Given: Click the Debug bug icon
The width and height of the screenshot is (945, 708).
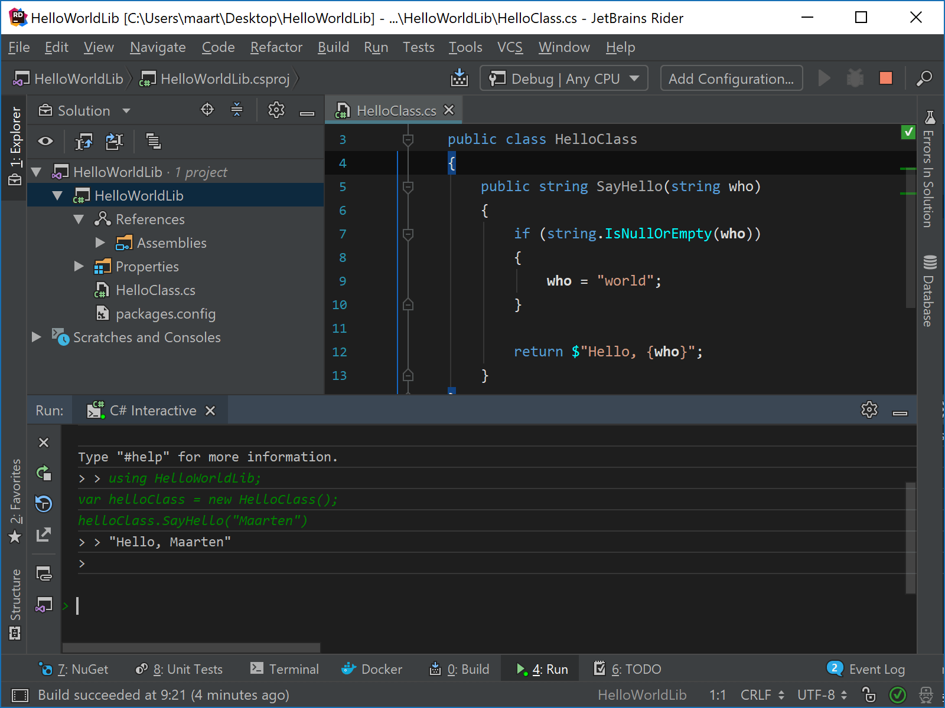Looking at the screenshot, I should (855, 78).
